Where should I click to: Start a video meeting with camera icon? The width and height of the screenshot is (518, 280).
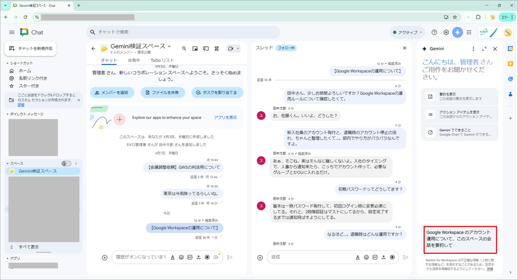click(230, 48)
